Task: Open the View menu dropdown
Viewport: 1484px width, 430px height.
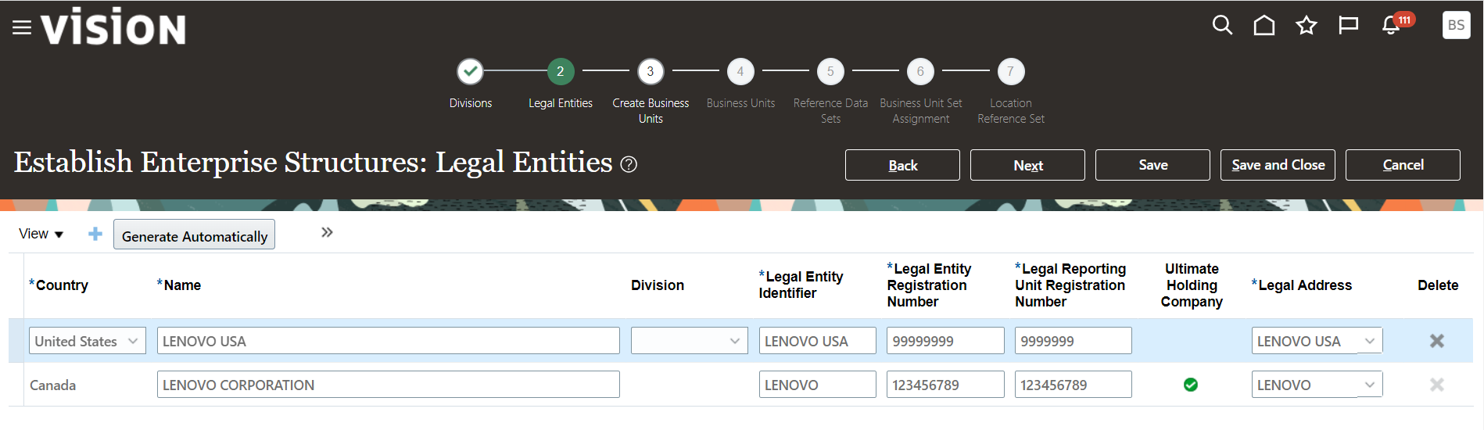Action: click(x=41, y=234)
